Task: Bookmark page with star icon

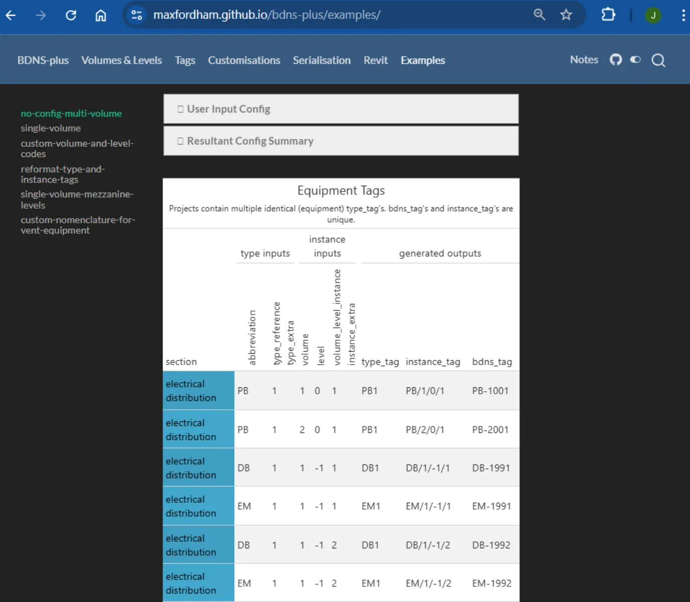Action: click(566, 15)
